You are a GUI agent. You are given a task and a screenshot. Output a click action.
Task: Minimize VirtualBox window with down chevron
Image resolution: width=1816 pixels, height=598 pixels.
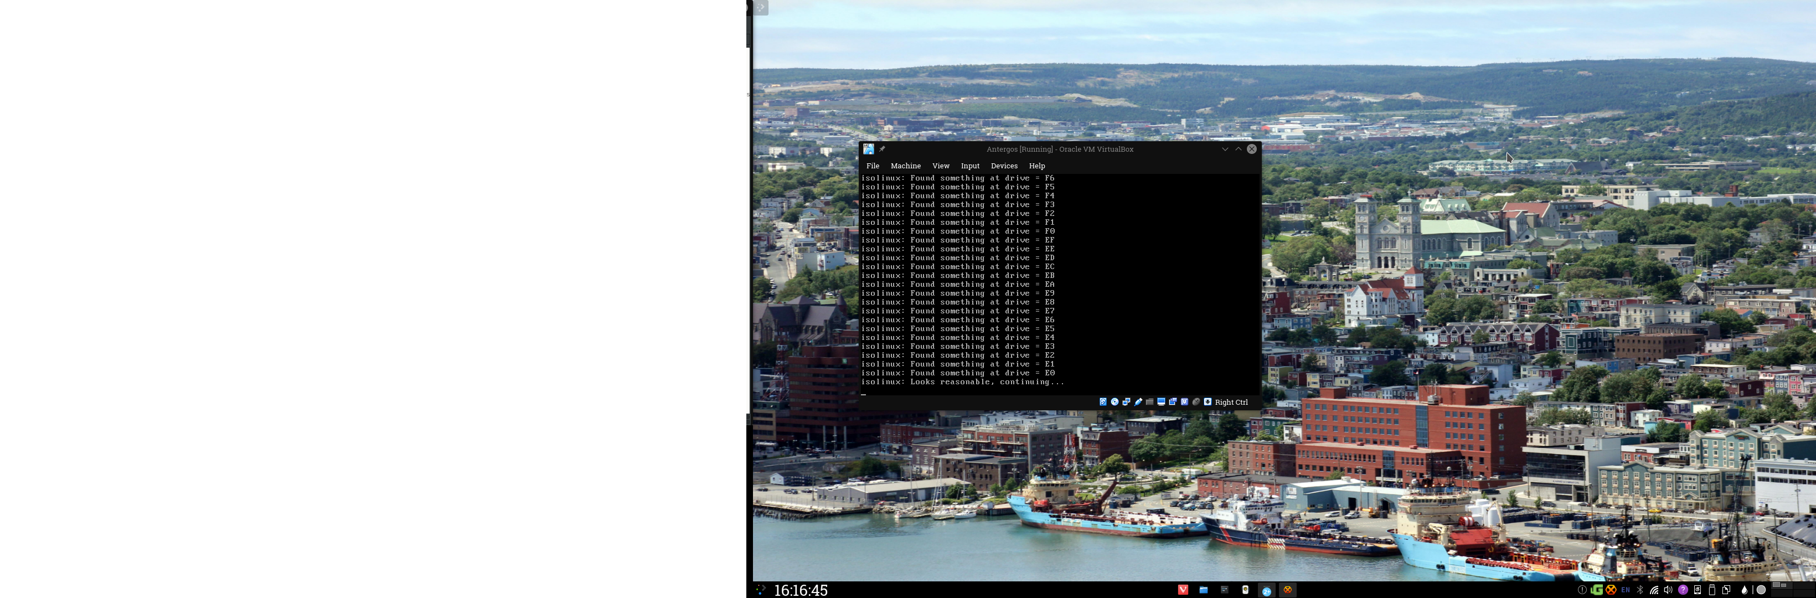pos(1225,149)
